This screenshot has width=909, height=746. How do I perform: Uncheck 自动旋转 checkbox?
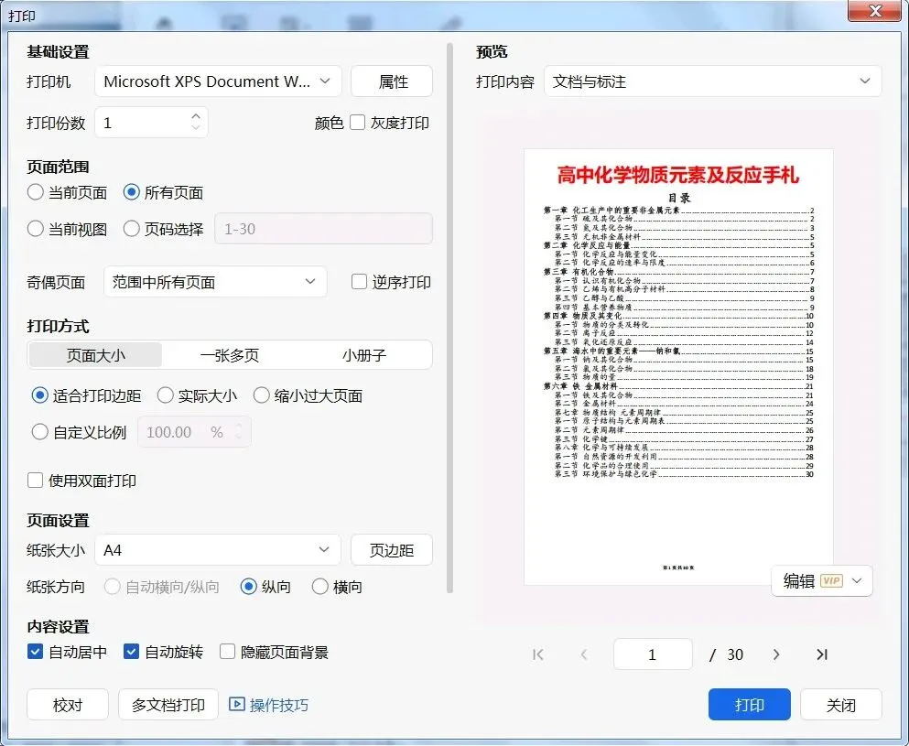(x=132, y=652)
